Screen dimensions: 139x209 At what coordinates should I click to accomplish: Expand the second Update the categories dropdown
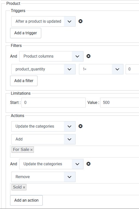tap(51, 164)
